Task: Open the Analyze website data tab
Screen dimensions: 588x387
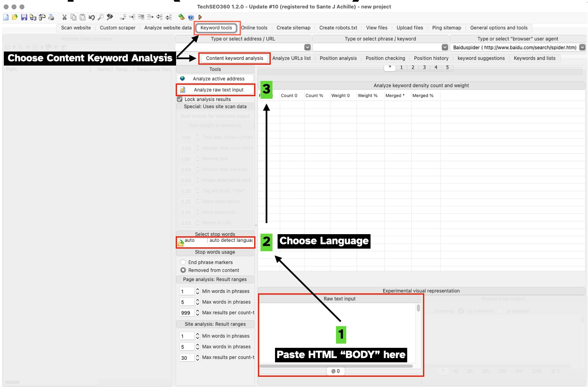Action: point(168,28)
